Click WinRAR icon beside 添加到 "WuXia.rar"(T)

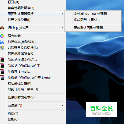2,66
